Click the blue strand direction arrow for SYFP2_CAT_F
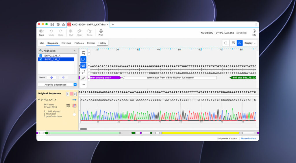The width and height of the screenshot is (296, 163). coord(74,100)
